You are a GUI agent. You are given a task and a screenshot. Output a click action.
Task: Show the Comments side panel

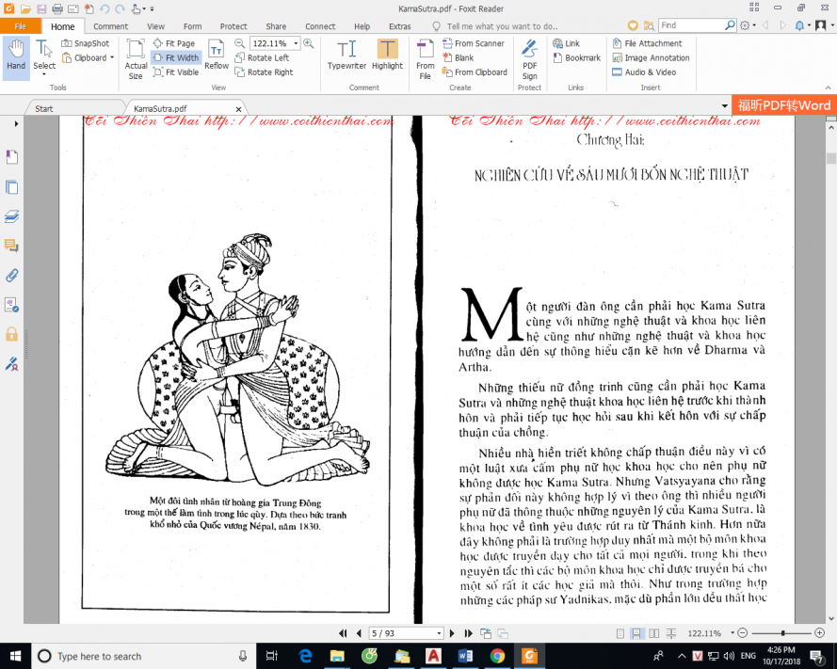pos(11,246)
